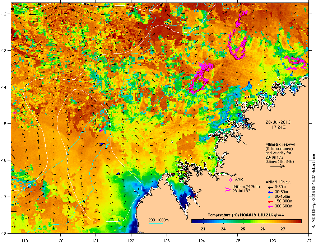Click the '0.5m/s (1kt 24h)' text
Viewport: 316px width, 244px height.
coord(280,161)
